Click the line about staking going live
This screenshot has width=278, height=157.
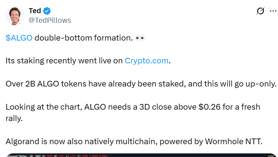[x=88, y=61]
